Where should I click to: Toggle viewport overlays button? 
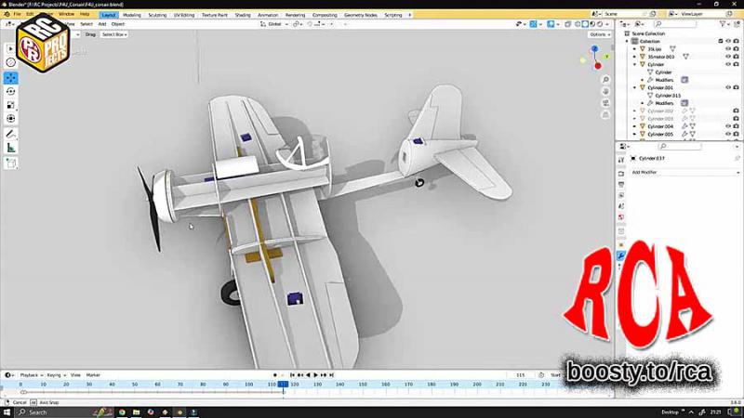551,24
